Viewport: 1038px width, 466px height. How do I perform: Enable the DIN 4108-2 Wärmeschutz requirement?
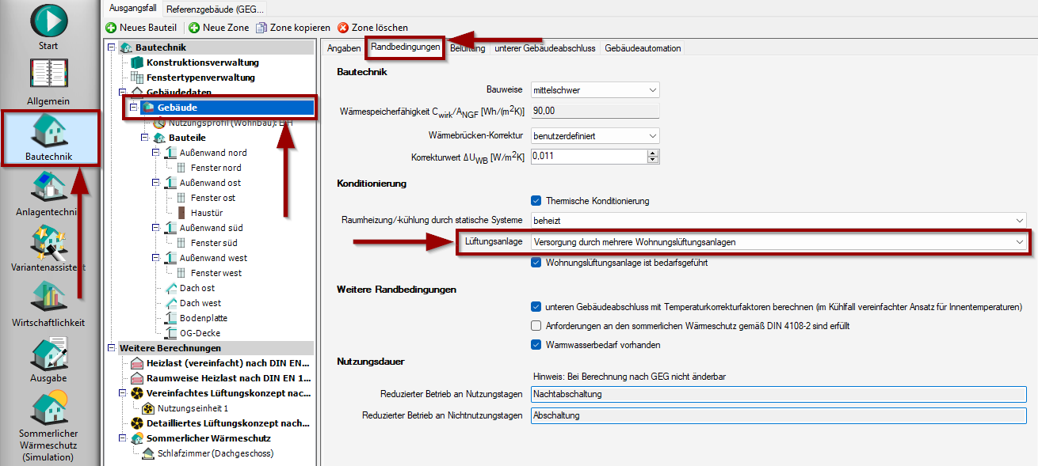536,325
